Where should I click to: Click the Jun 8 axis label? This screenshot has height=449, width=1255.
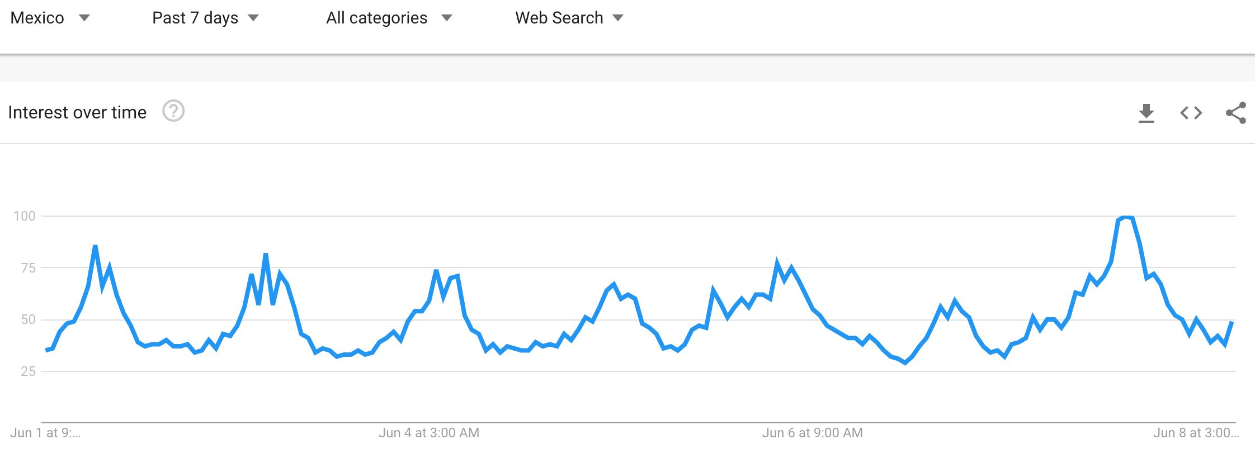[1196, 433]
